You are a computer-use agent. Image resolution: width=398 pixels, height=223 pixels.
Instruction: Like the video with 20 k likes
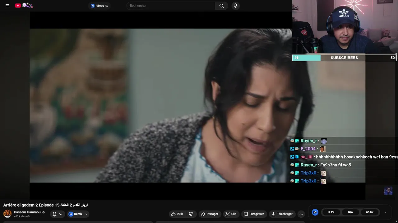[177, 214]
